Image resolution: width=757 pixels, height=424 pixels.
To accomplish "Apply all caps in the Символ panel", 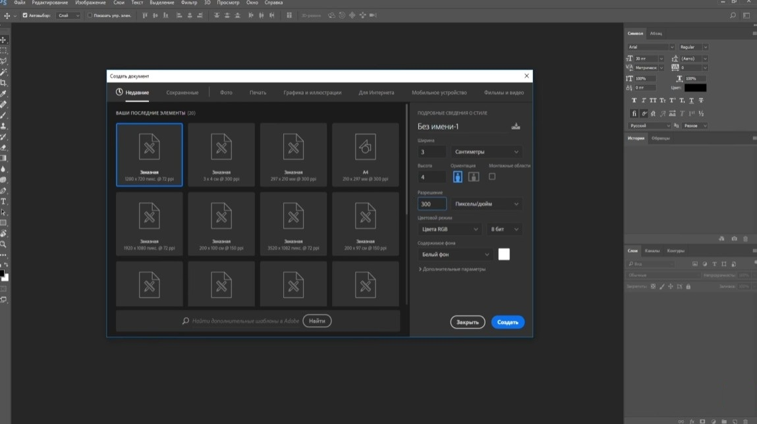I will click(x=653, y=100).
